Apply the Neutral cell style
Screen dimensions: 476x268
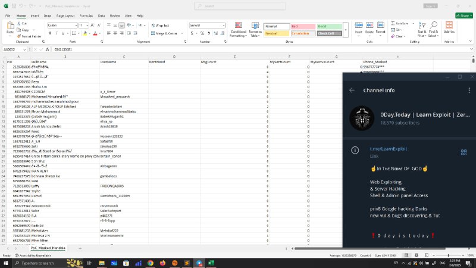(x=277, y=33)
